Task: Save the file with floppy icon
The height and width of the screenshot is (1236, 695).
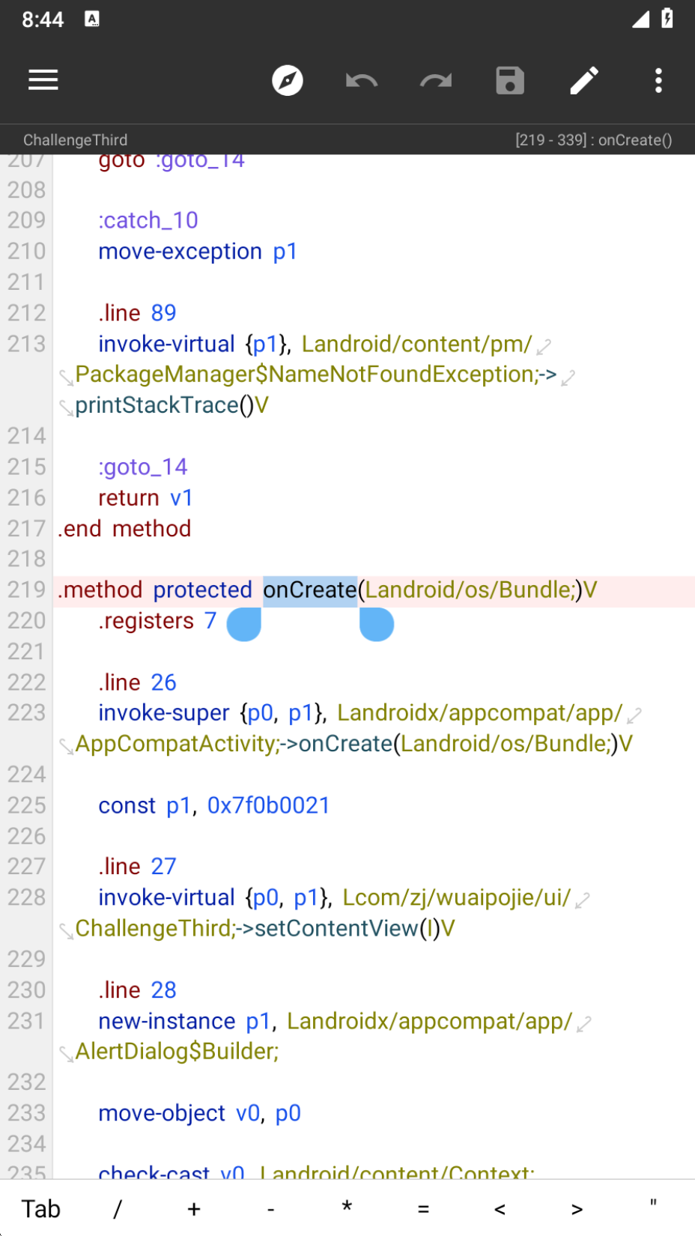Action: 510,80
